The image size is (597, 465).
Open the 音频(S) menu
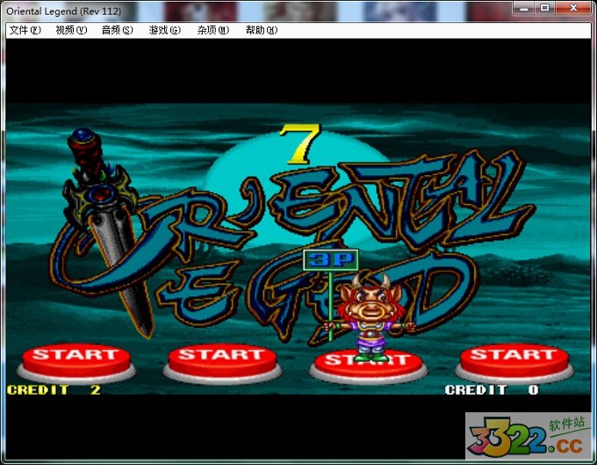click(118, 30)
